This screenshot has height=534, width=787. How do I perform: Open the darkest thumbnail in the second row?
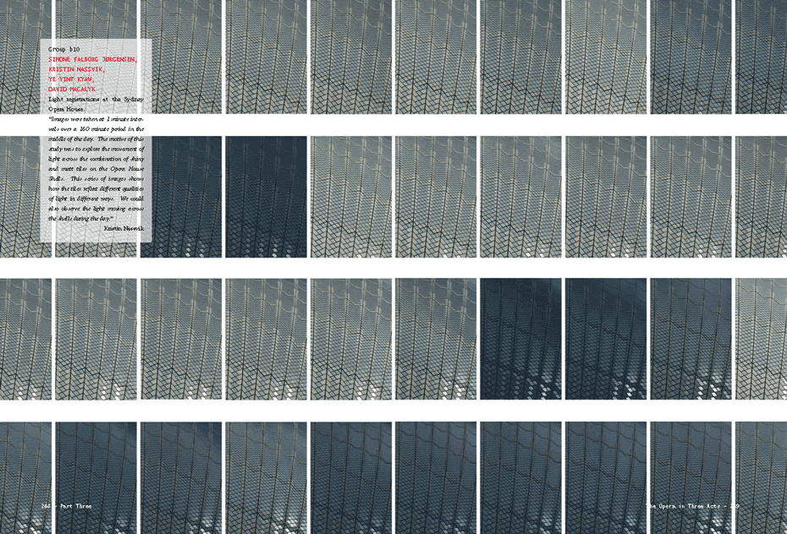[x=266, y=197]
